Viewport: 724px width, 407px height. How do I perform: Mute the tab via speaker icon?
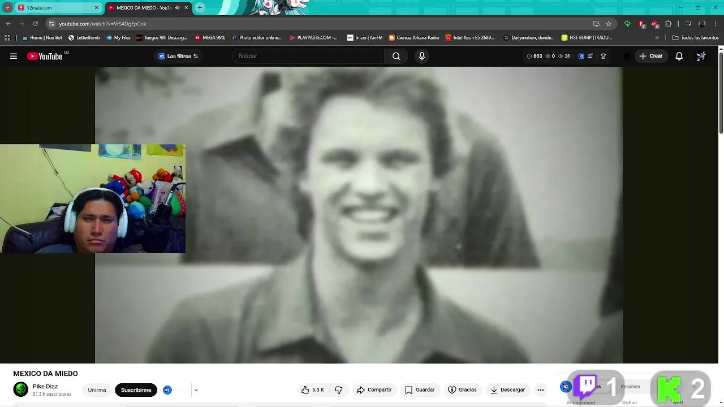[x=177, y=8]
